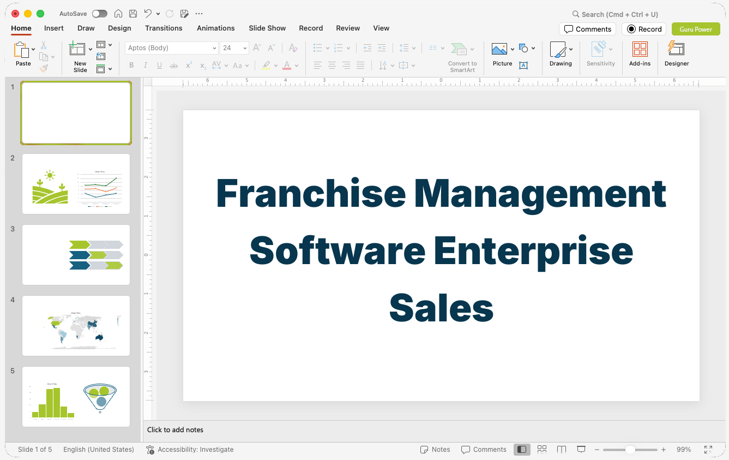This screenshot has width=729, height=460.
Task: Expand the bullets list dropdown arrow
Action: pos(327,48)
